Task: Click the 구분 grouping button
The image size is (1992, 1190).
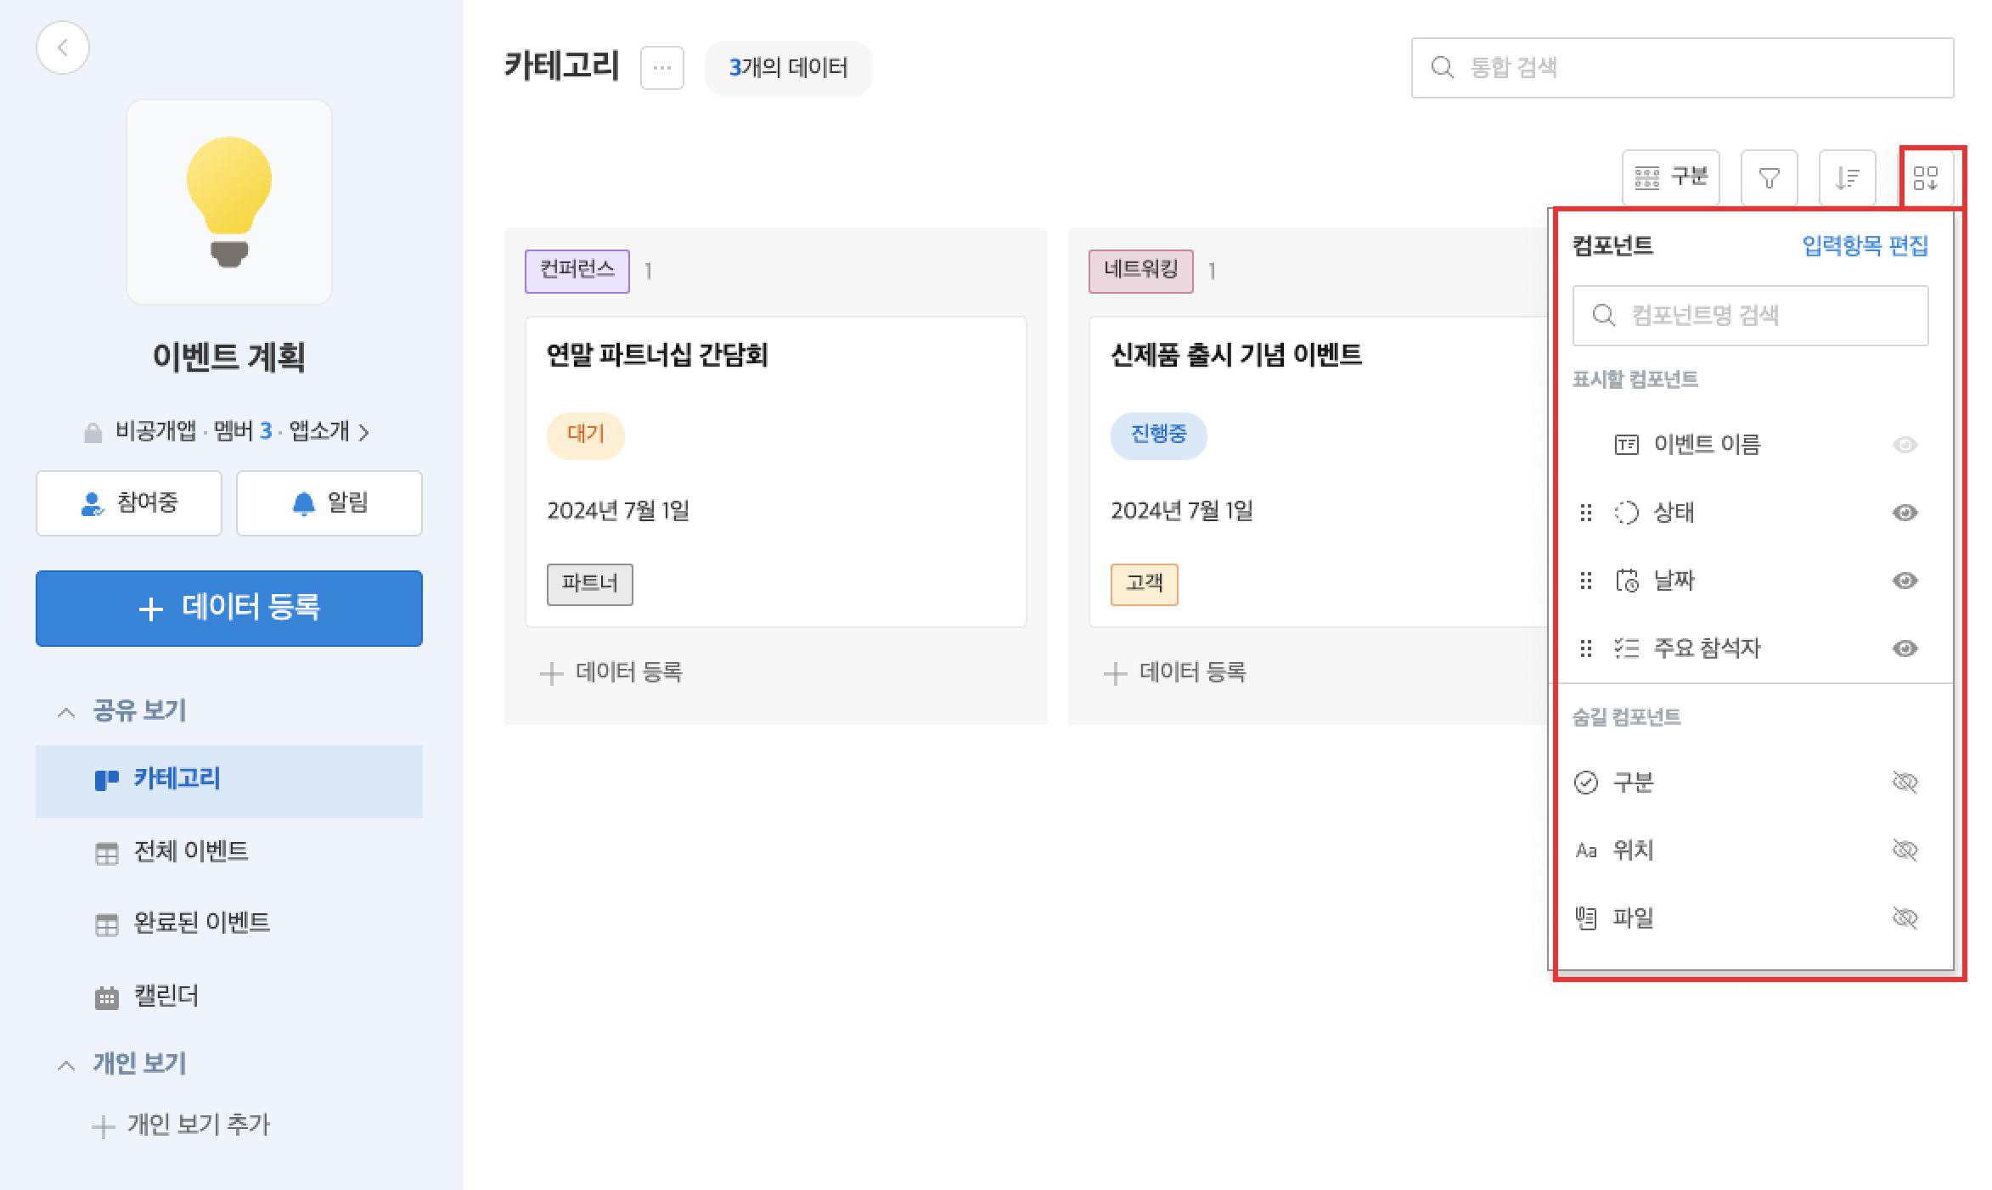Action: (x=1670, y=178)
